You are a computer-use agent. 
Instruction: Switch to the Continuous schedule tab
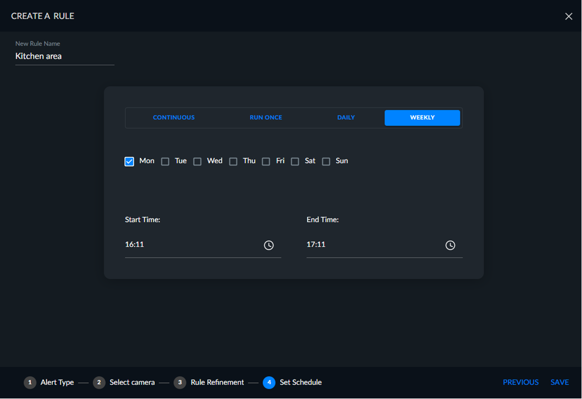(x=174, y=118)
